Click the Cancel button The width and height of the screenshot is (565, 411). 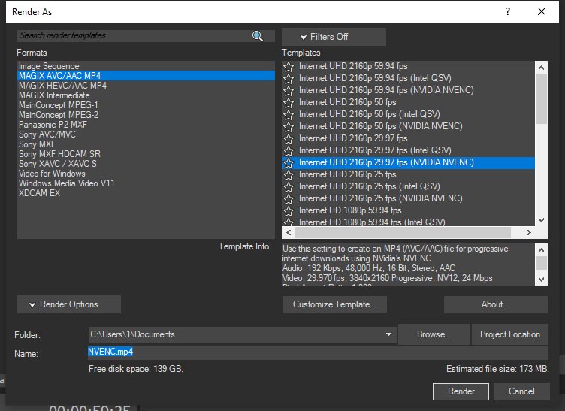pos(521,391)
